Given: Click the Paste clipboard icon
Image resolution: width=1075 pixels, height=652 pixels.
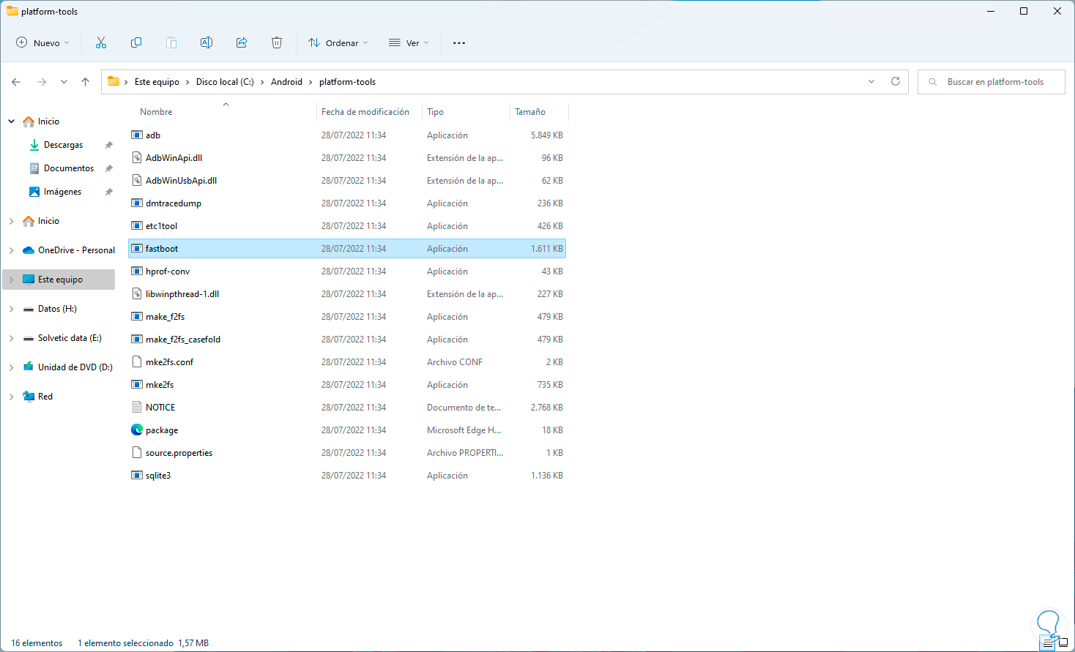Looking at the screenshot, I should click(x=171, y=43).
